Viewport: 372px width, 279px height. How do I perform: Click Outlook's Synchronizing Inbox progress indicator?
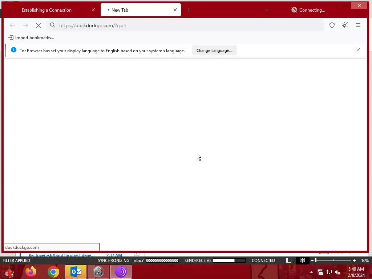162,260
